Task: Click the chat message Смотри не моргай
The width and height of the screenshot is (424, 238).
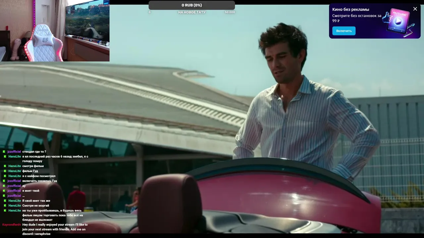Action: (x=35, y=206)
